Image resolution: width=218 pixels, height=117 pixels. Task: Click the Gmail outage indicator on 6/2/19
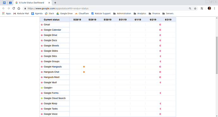[x=160, y=25]
